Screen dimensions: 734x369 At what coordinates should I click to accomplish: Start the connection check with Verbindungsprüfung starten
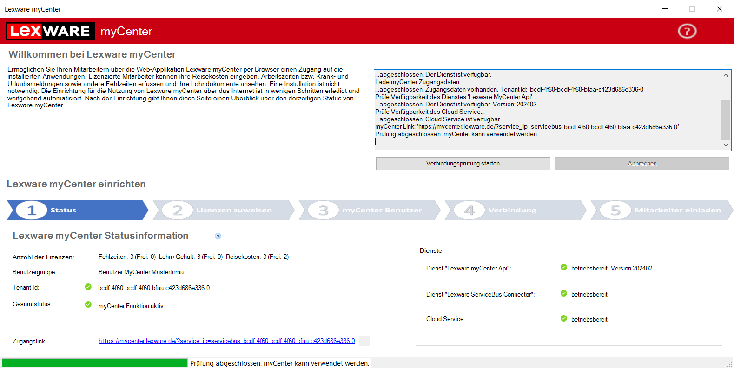463,164
